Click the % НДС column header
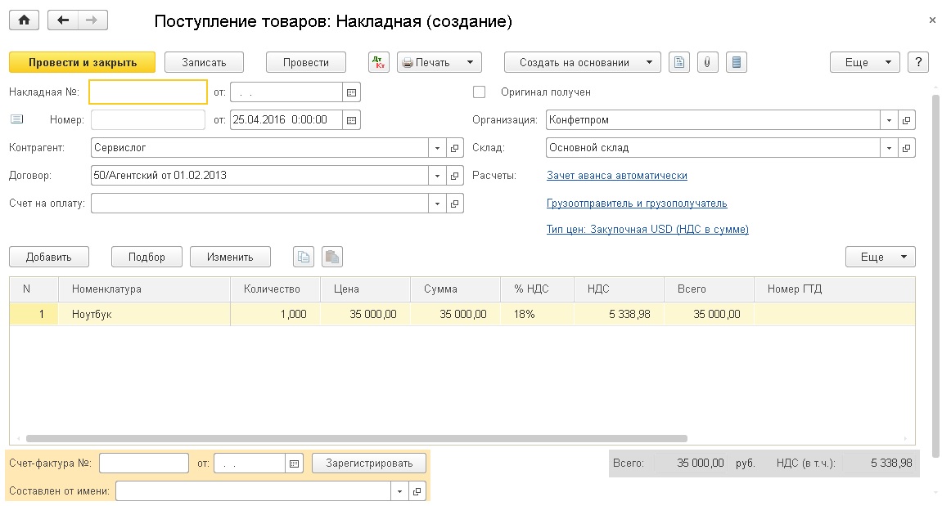This screenshot has width=942, height=506. (537, 289)
